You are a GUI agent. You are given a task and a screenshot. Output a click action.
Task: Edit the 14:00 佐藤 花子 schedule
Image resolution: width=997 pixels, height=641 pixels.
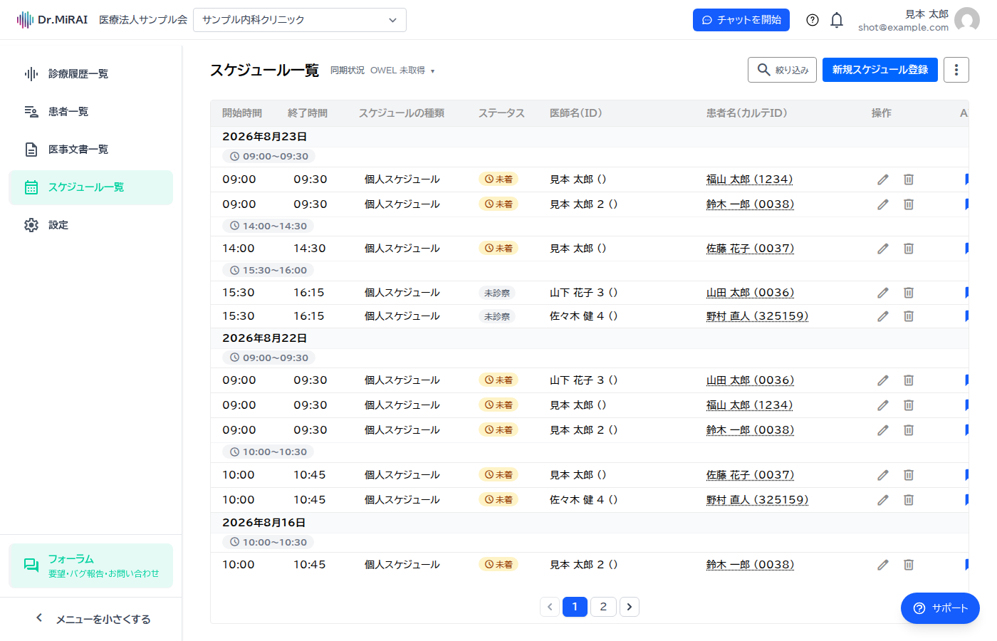click(x=883, y=249)
